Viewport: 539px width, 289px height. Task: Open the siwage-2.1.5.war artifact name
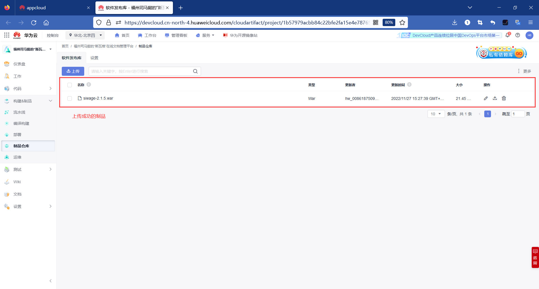[98, 98]
